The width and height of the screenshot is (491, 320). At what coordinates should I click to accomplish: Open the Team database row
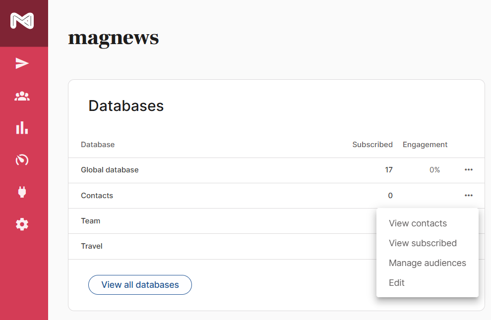point(222,221)
